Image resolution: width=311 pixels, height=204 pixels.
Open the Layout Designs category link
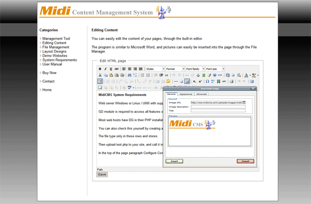click(x=55, y=51)
